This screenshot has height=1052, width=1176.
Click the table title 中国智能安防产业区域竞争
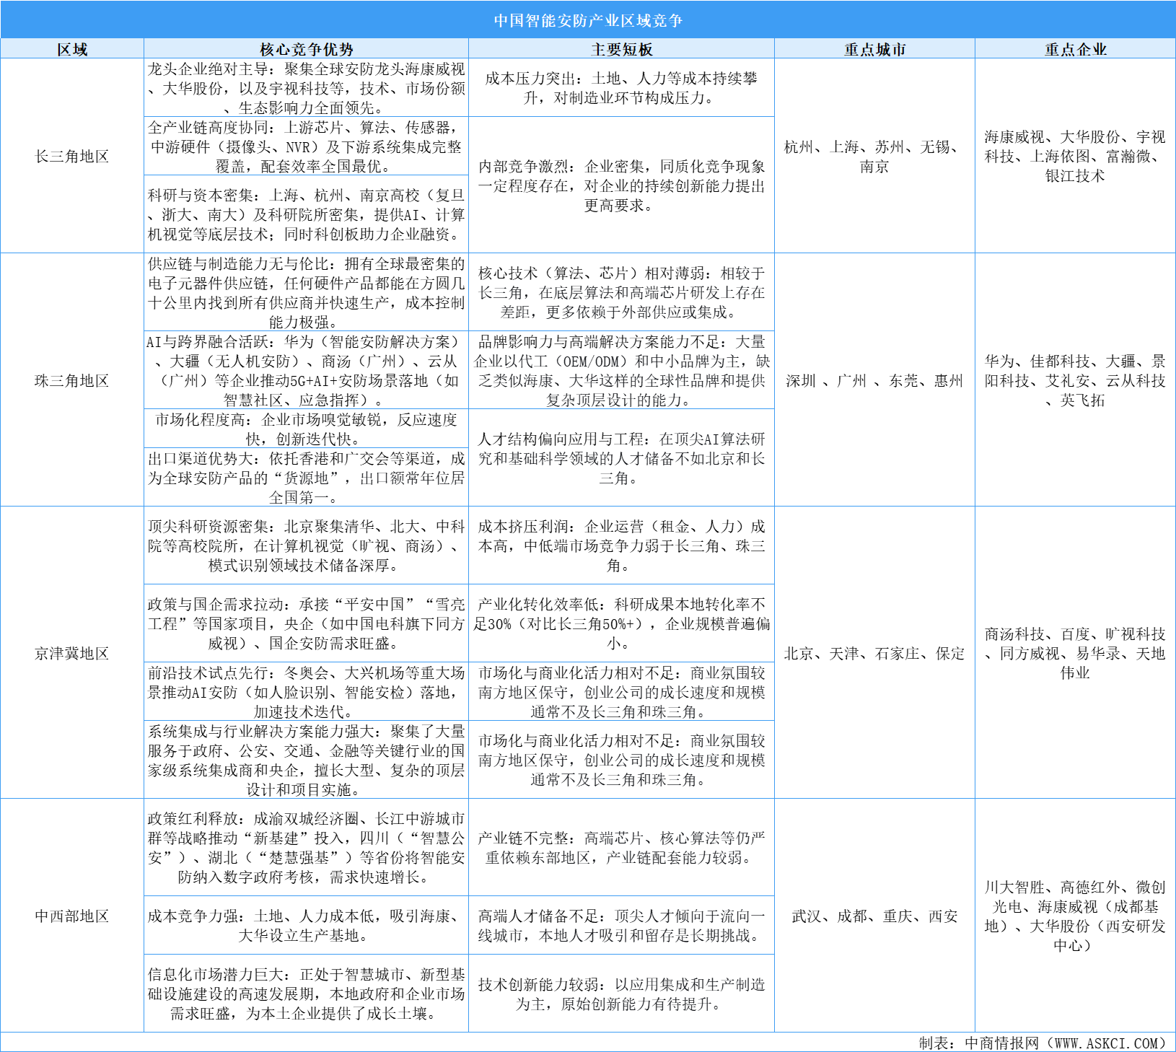[x=588, y=19]
